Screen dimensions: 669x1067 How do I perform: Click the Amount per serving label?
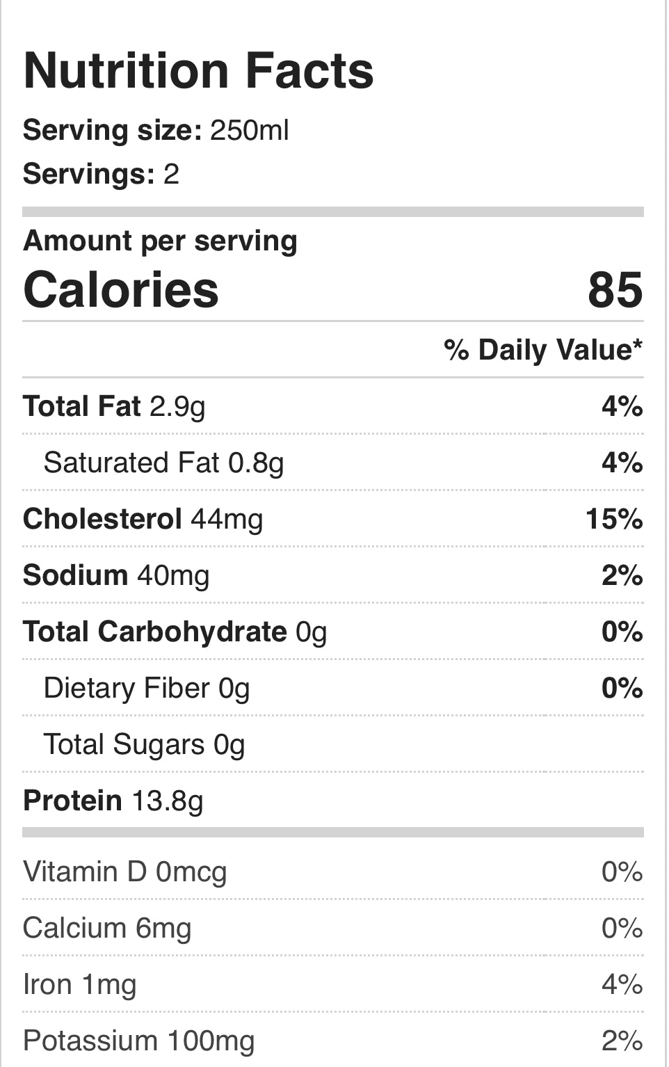[x=160, y=241]
